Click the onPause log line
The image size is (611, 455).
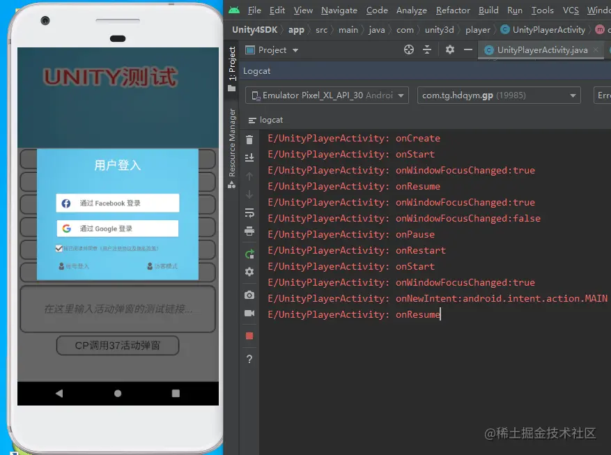pos(351,235)
